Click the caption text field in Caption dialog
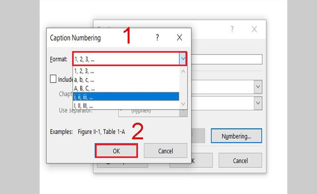Screen dimensions: 317x194 pyautogui.click(x=227, y=59)
